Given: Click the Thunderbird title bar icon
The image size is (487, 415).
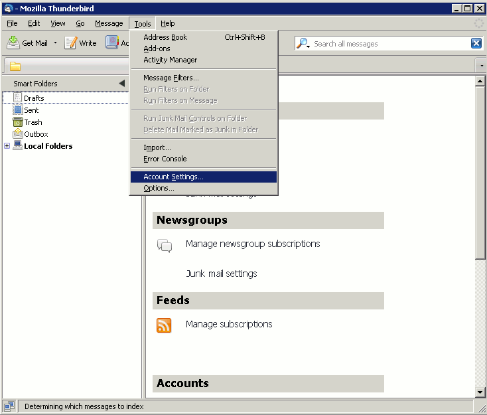Looking at the screenshot, I should [8, 9].
